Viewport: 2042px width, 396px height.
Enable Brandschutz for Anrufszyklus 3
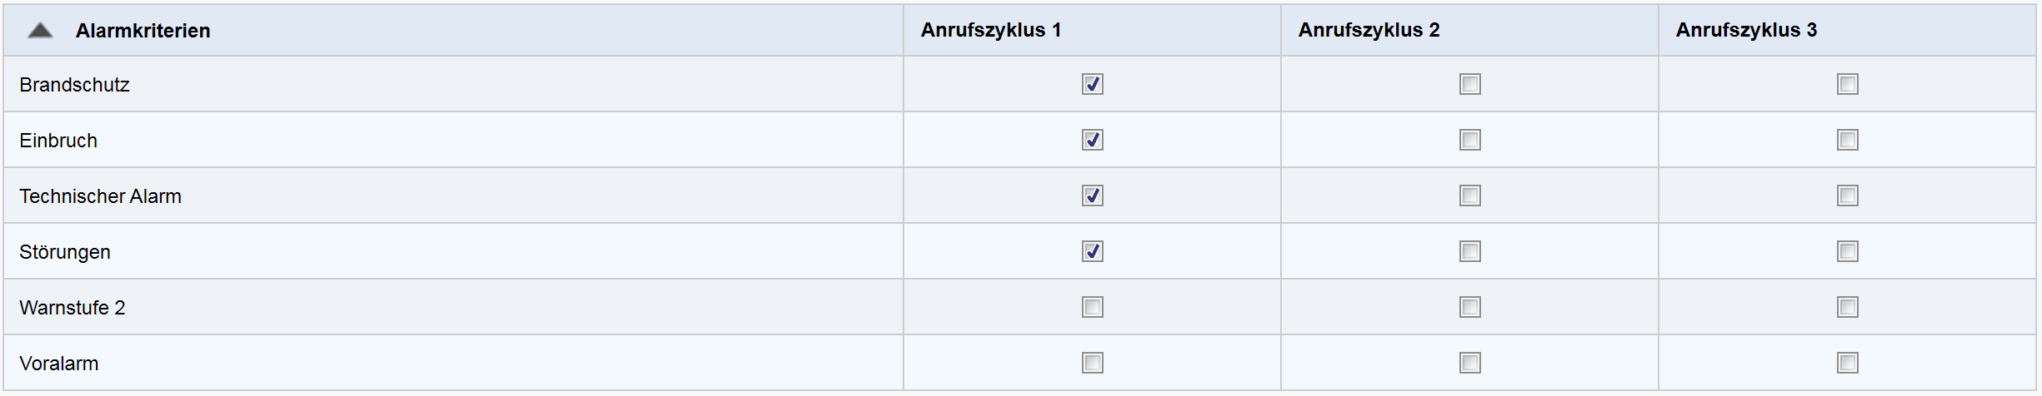point(1847,84)
